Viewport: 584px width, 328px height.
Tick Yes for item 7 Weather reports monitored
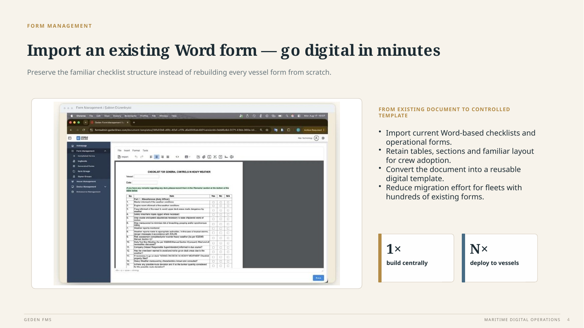213,229
